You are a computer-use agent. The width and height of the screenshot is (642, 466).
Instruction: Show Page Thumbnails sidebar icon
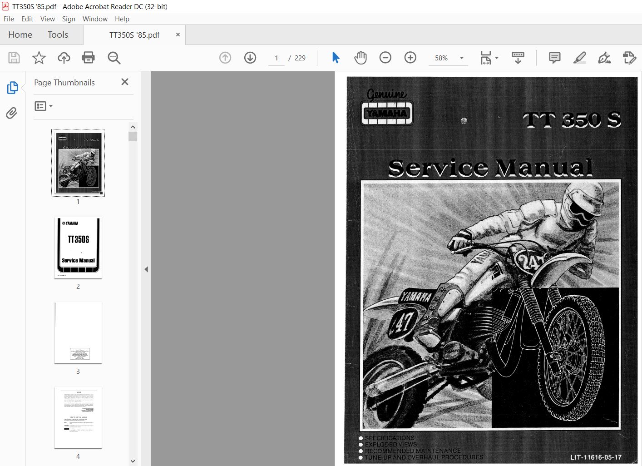click(12, 88)
